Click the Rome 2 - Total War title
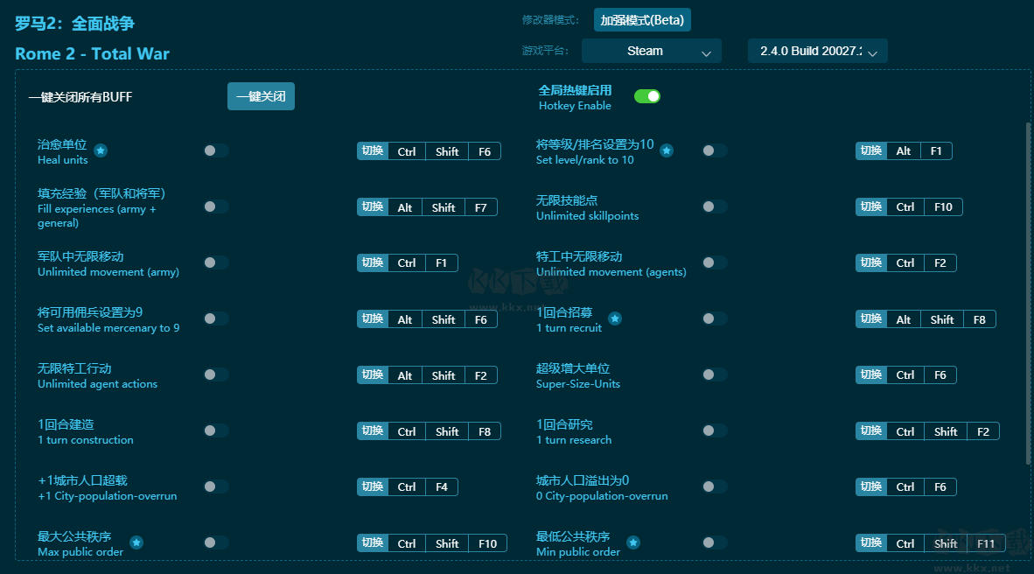The image size is (1034, 574). tap(93, 53)
